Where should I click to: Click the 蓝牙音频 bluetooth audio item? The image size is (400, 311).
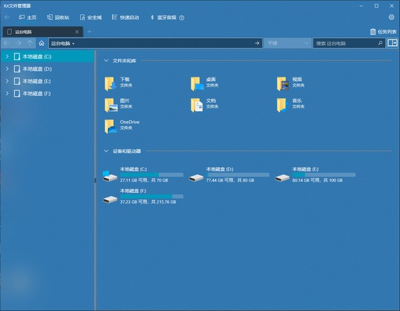click(163, 17)
